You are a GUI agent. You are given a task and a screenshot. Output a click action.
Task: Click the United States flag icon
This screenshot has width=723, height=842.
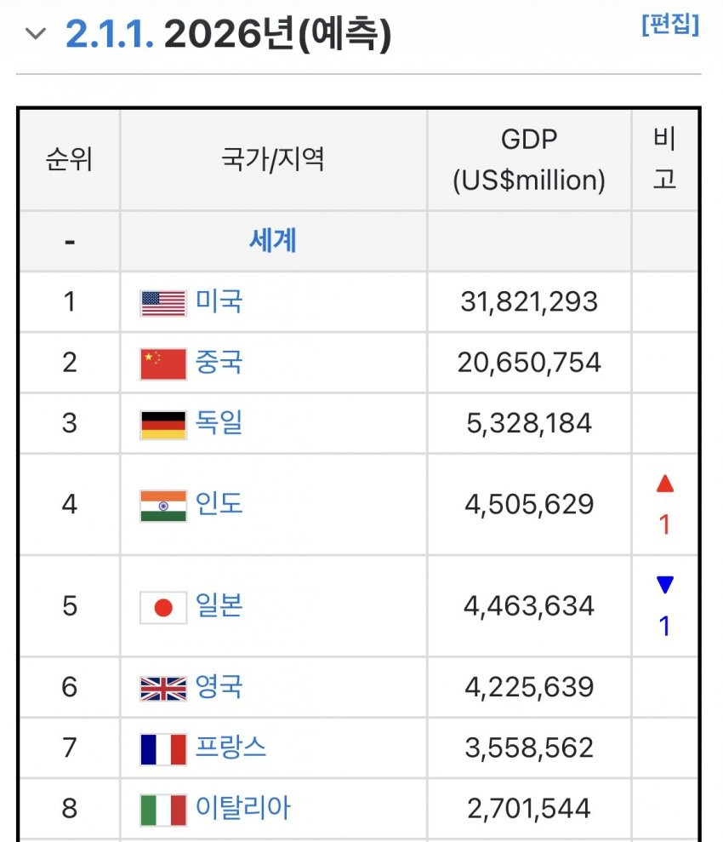pos(163,303)
